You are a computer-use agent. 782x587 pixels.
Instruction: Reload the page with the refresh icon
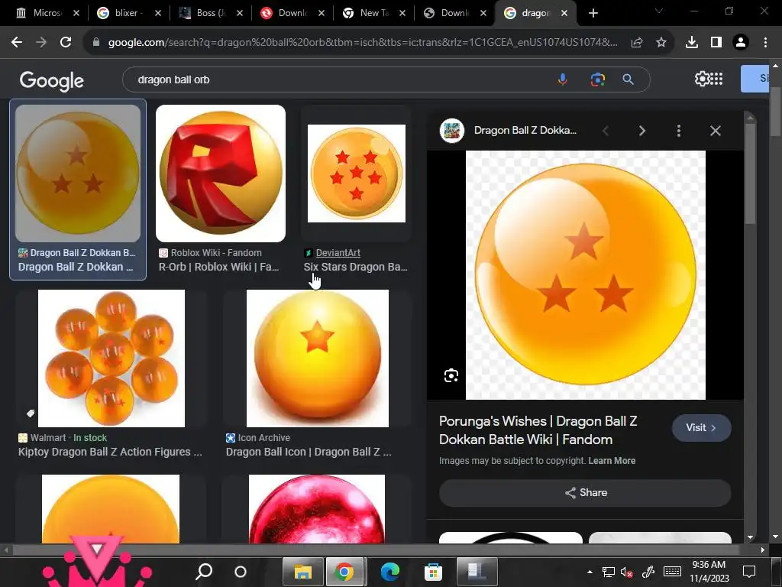point(66,43)
